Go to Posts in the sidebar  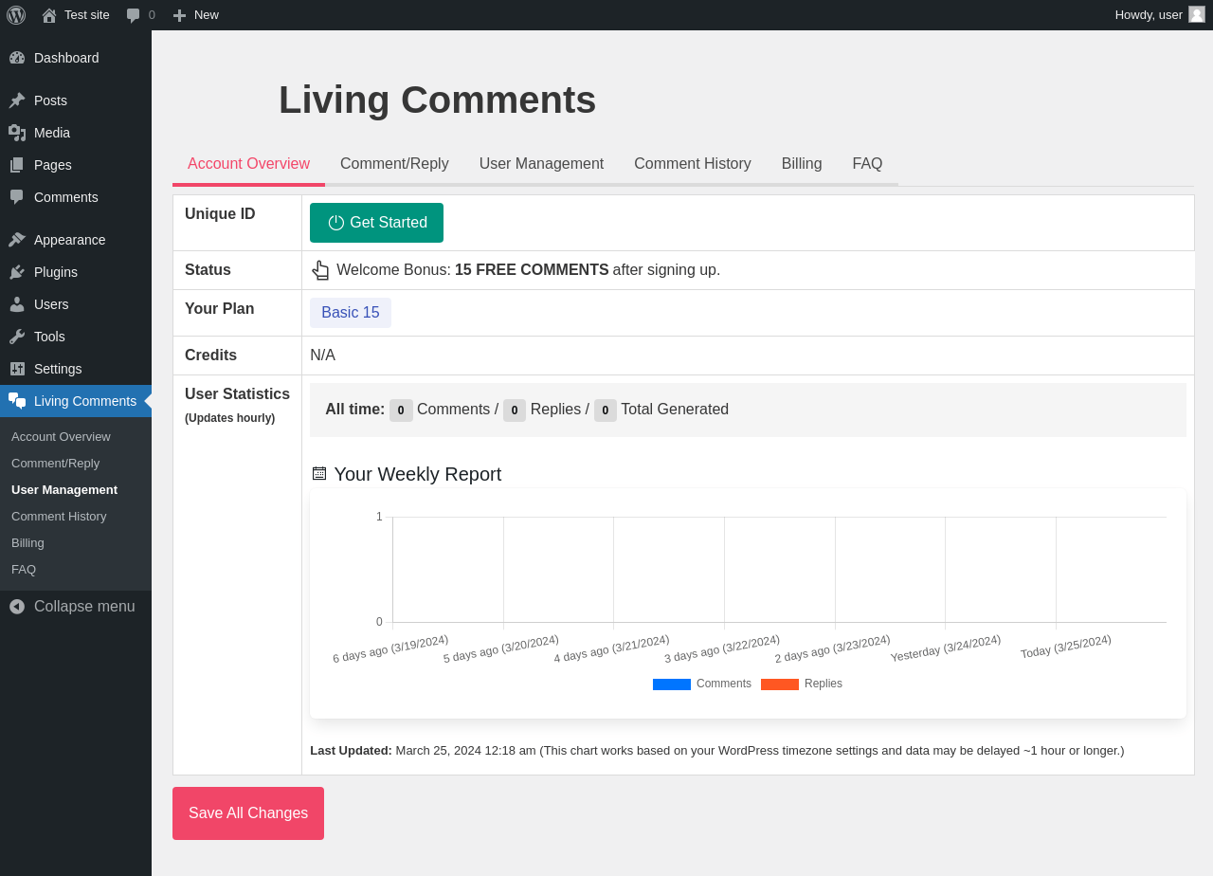point(76,100)
